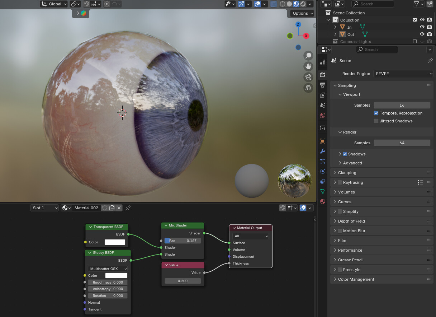Open the World properties tab
The height and width of the screenshot is (317, 436).
tap(323, 115)
